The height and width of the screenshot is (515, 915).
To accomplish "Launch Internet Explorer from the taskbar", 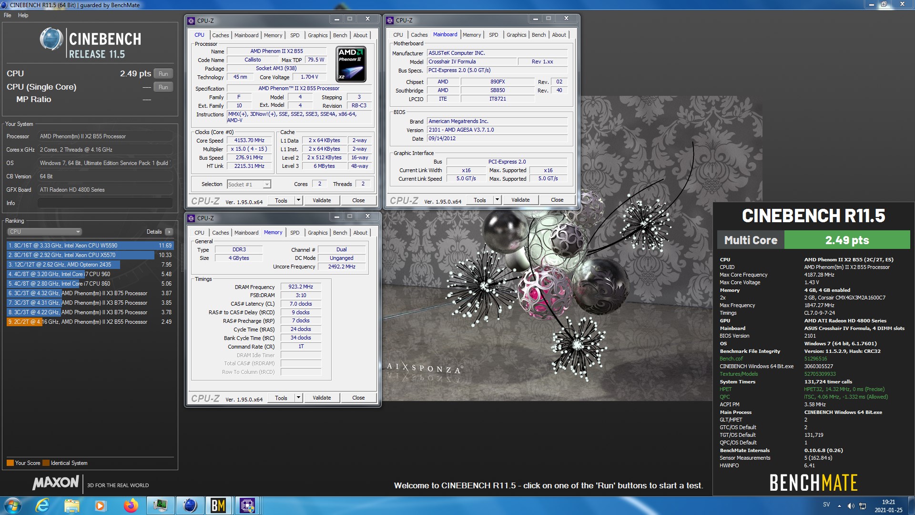I will (43, 505).
